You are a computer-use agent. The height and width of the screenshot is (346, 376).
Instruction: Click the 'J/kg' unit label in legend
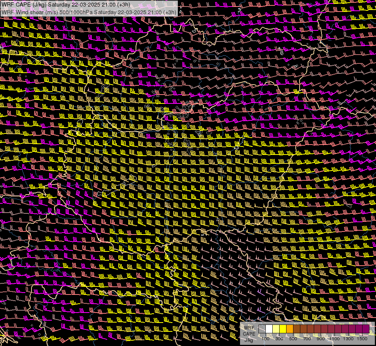pyautogui.click(x=249, y=340)
